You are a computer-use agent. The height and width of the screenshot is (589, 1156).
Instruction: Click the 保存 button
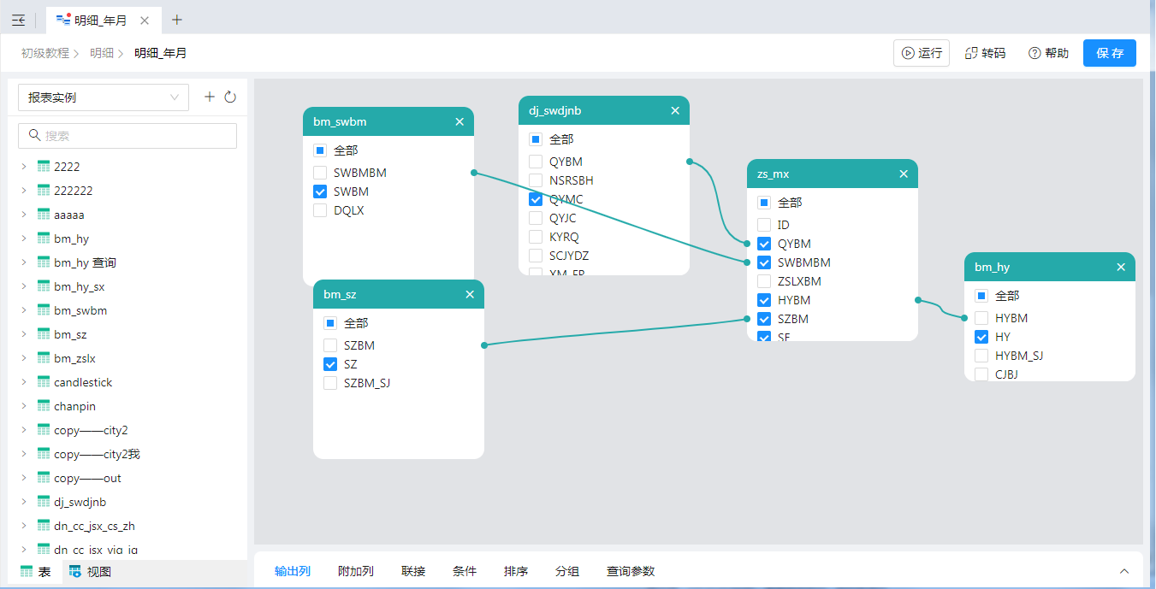pos(1109,53)
